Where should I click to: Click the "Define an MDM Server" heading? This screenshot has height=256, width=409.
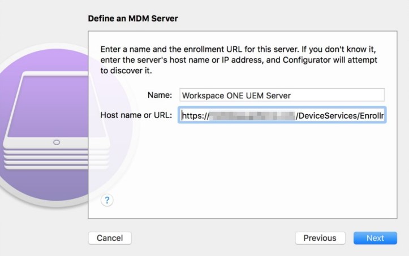pos(133,19)
